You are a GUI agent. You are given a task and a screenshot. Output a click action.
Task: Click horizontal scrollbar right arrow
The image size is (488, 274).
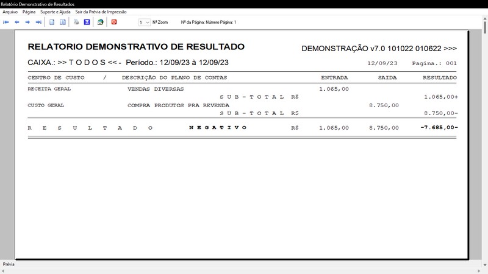click(x=479, y=271)
